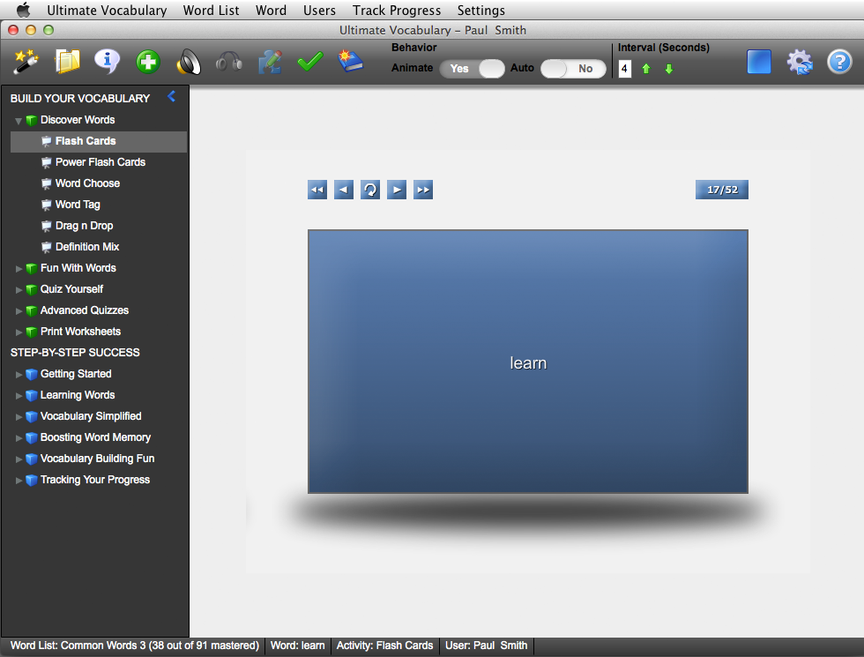The width and height of the screenshot is (864, 657).
Task: Collapse the Discover Words tree node
Action: (19, 121)
